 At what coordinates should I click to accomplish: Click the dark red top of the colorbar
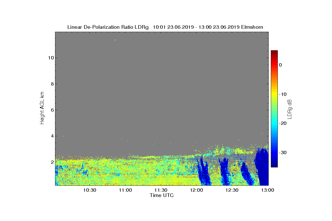click(274, 52)
